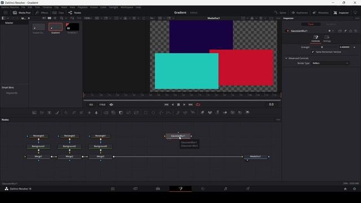Viewport: 361px width, 203px height.
Task: Open the Media page icon
Action: coord(113,189)
